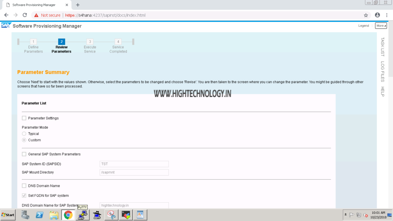Click the Legend link
The height and width of the screenshot is (221, 393).
pos(363,26)
